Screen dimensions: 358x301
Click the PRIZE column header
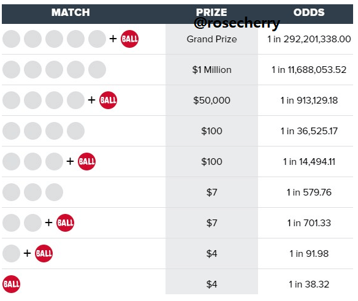point(211,12)
